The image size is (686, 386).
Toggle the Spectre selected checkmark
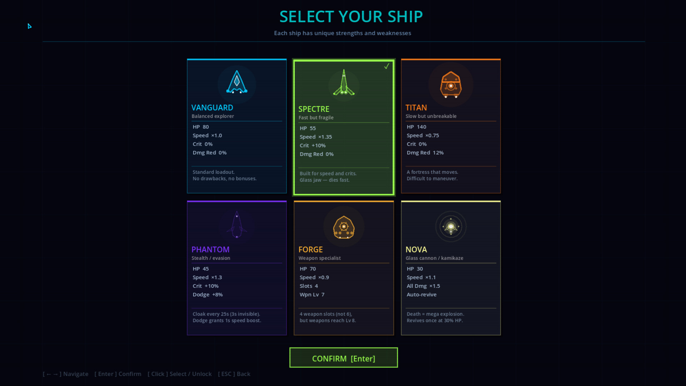coord(387,66)
